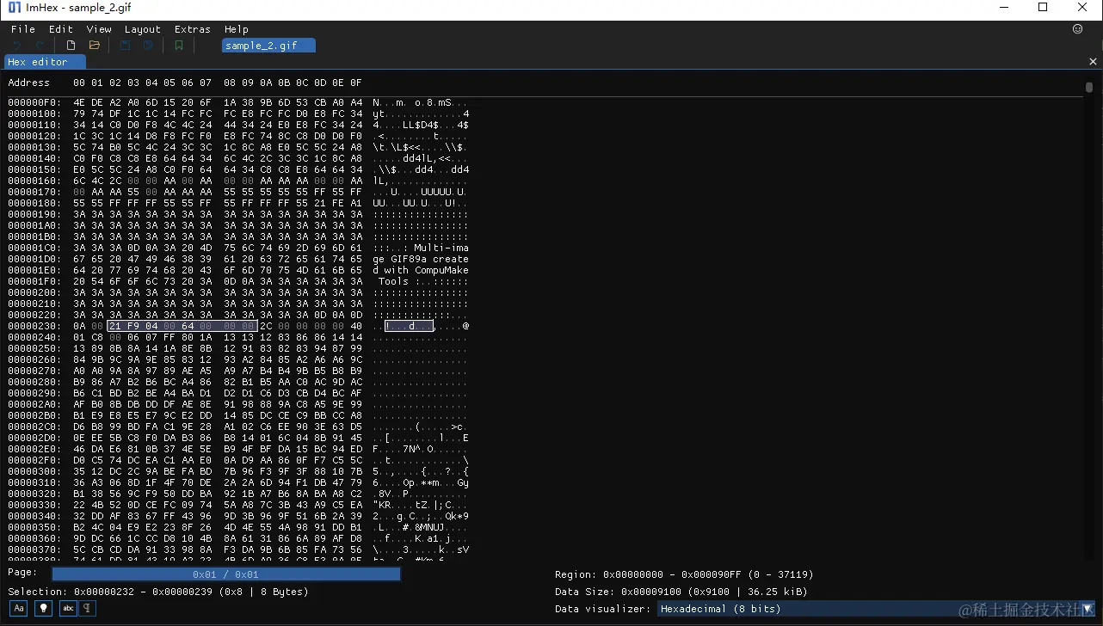Click the Address column header

pyautogui.click(x=29, y=83)
